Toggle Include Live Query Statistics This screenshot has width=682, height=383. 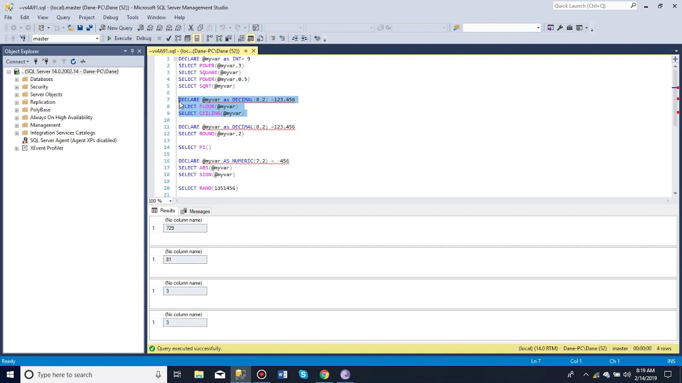[219, 38]
